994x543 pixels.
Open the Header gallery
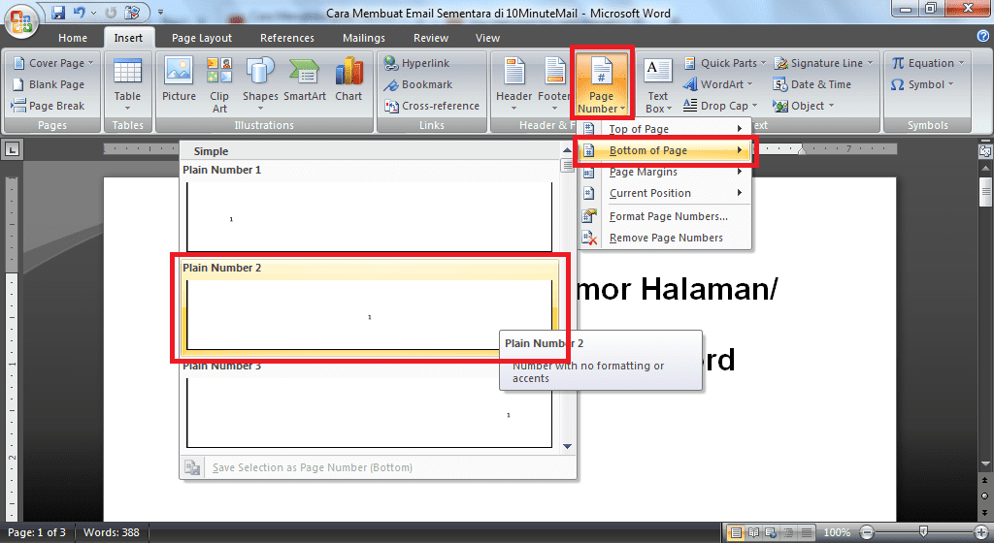[514, 85]
